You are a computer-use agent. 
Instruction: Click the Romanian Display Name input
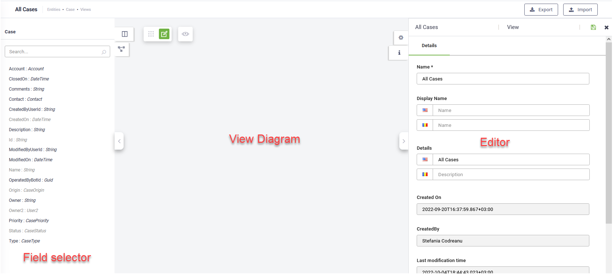[511, 125]
